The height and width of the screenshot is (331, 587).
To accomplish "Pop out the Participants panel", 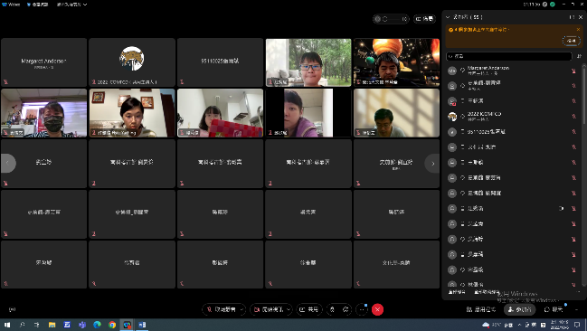I will point(572,17).
